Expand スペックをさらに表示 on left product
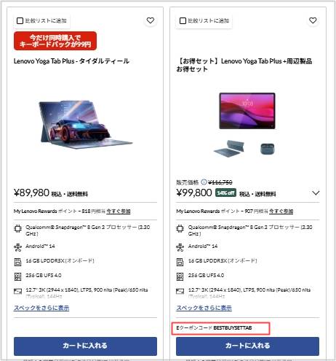This screenshot has height=361, width=336. (41, 308)
